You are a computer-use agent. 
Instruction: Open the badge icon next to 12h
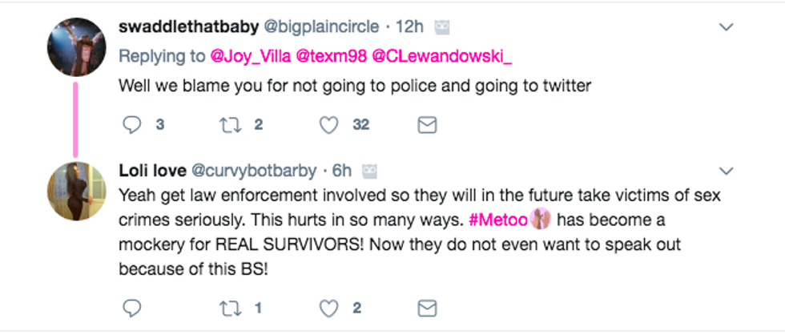[441, 27]
